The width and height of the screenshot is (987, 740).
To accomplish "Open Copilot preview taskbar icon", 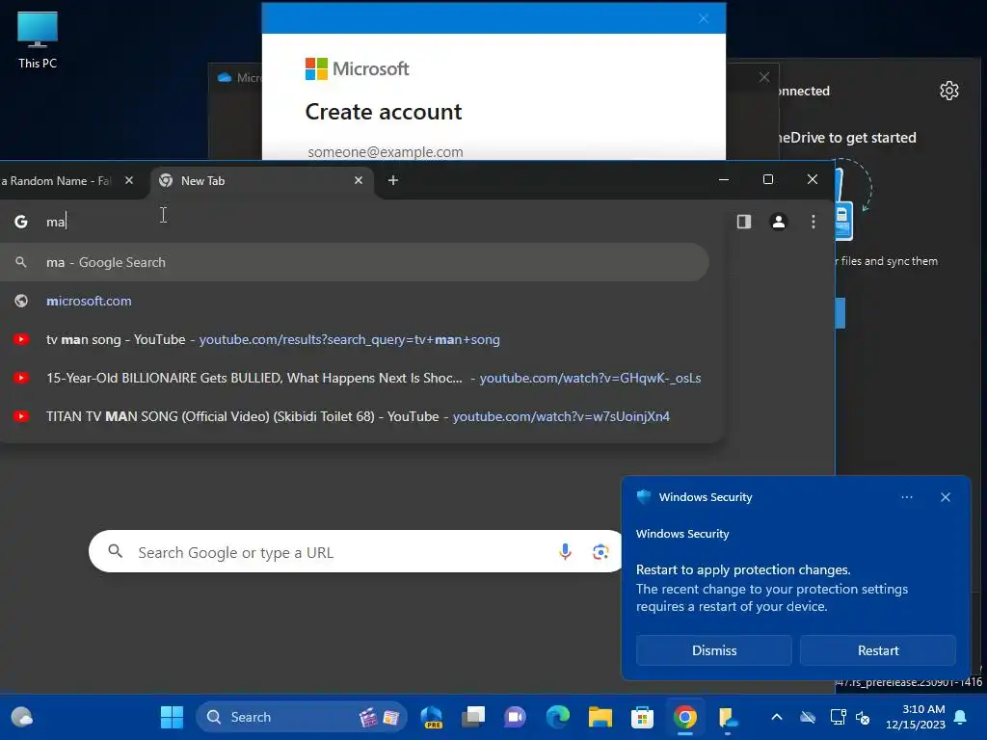I will coord(432,717).
